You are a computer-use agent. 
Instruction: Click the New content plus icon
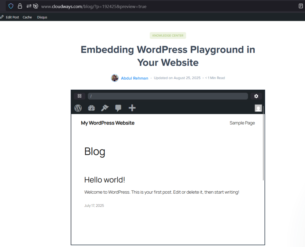click(x=132, y=108)
